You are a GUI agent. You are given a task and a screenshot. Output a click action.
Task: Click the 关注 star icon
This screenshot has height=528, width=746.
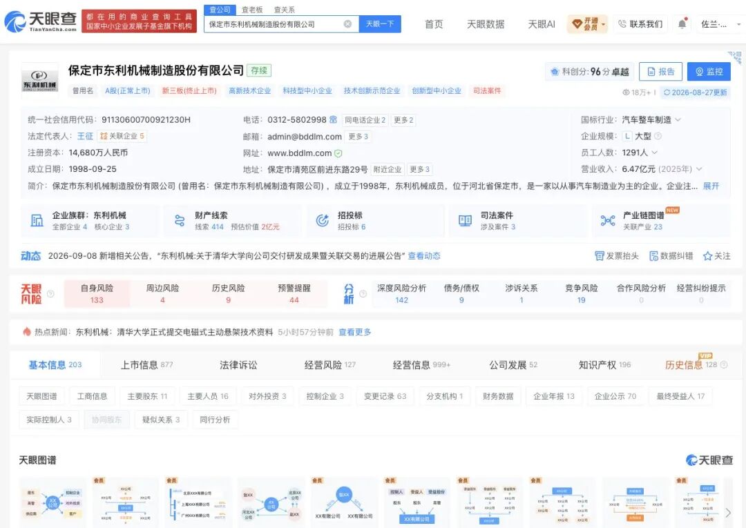click(707, 256)
